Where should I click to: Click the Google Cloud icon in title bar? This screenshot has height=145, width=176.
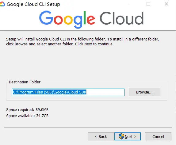click(x=2, y=4)
